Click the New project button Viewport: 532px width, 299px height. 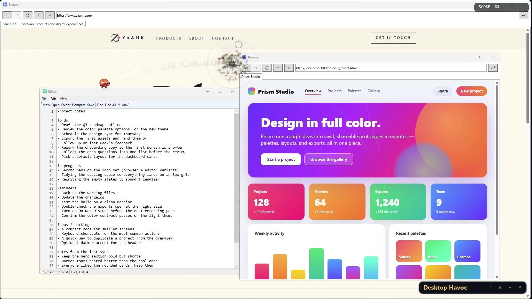(x=472, y=91)
